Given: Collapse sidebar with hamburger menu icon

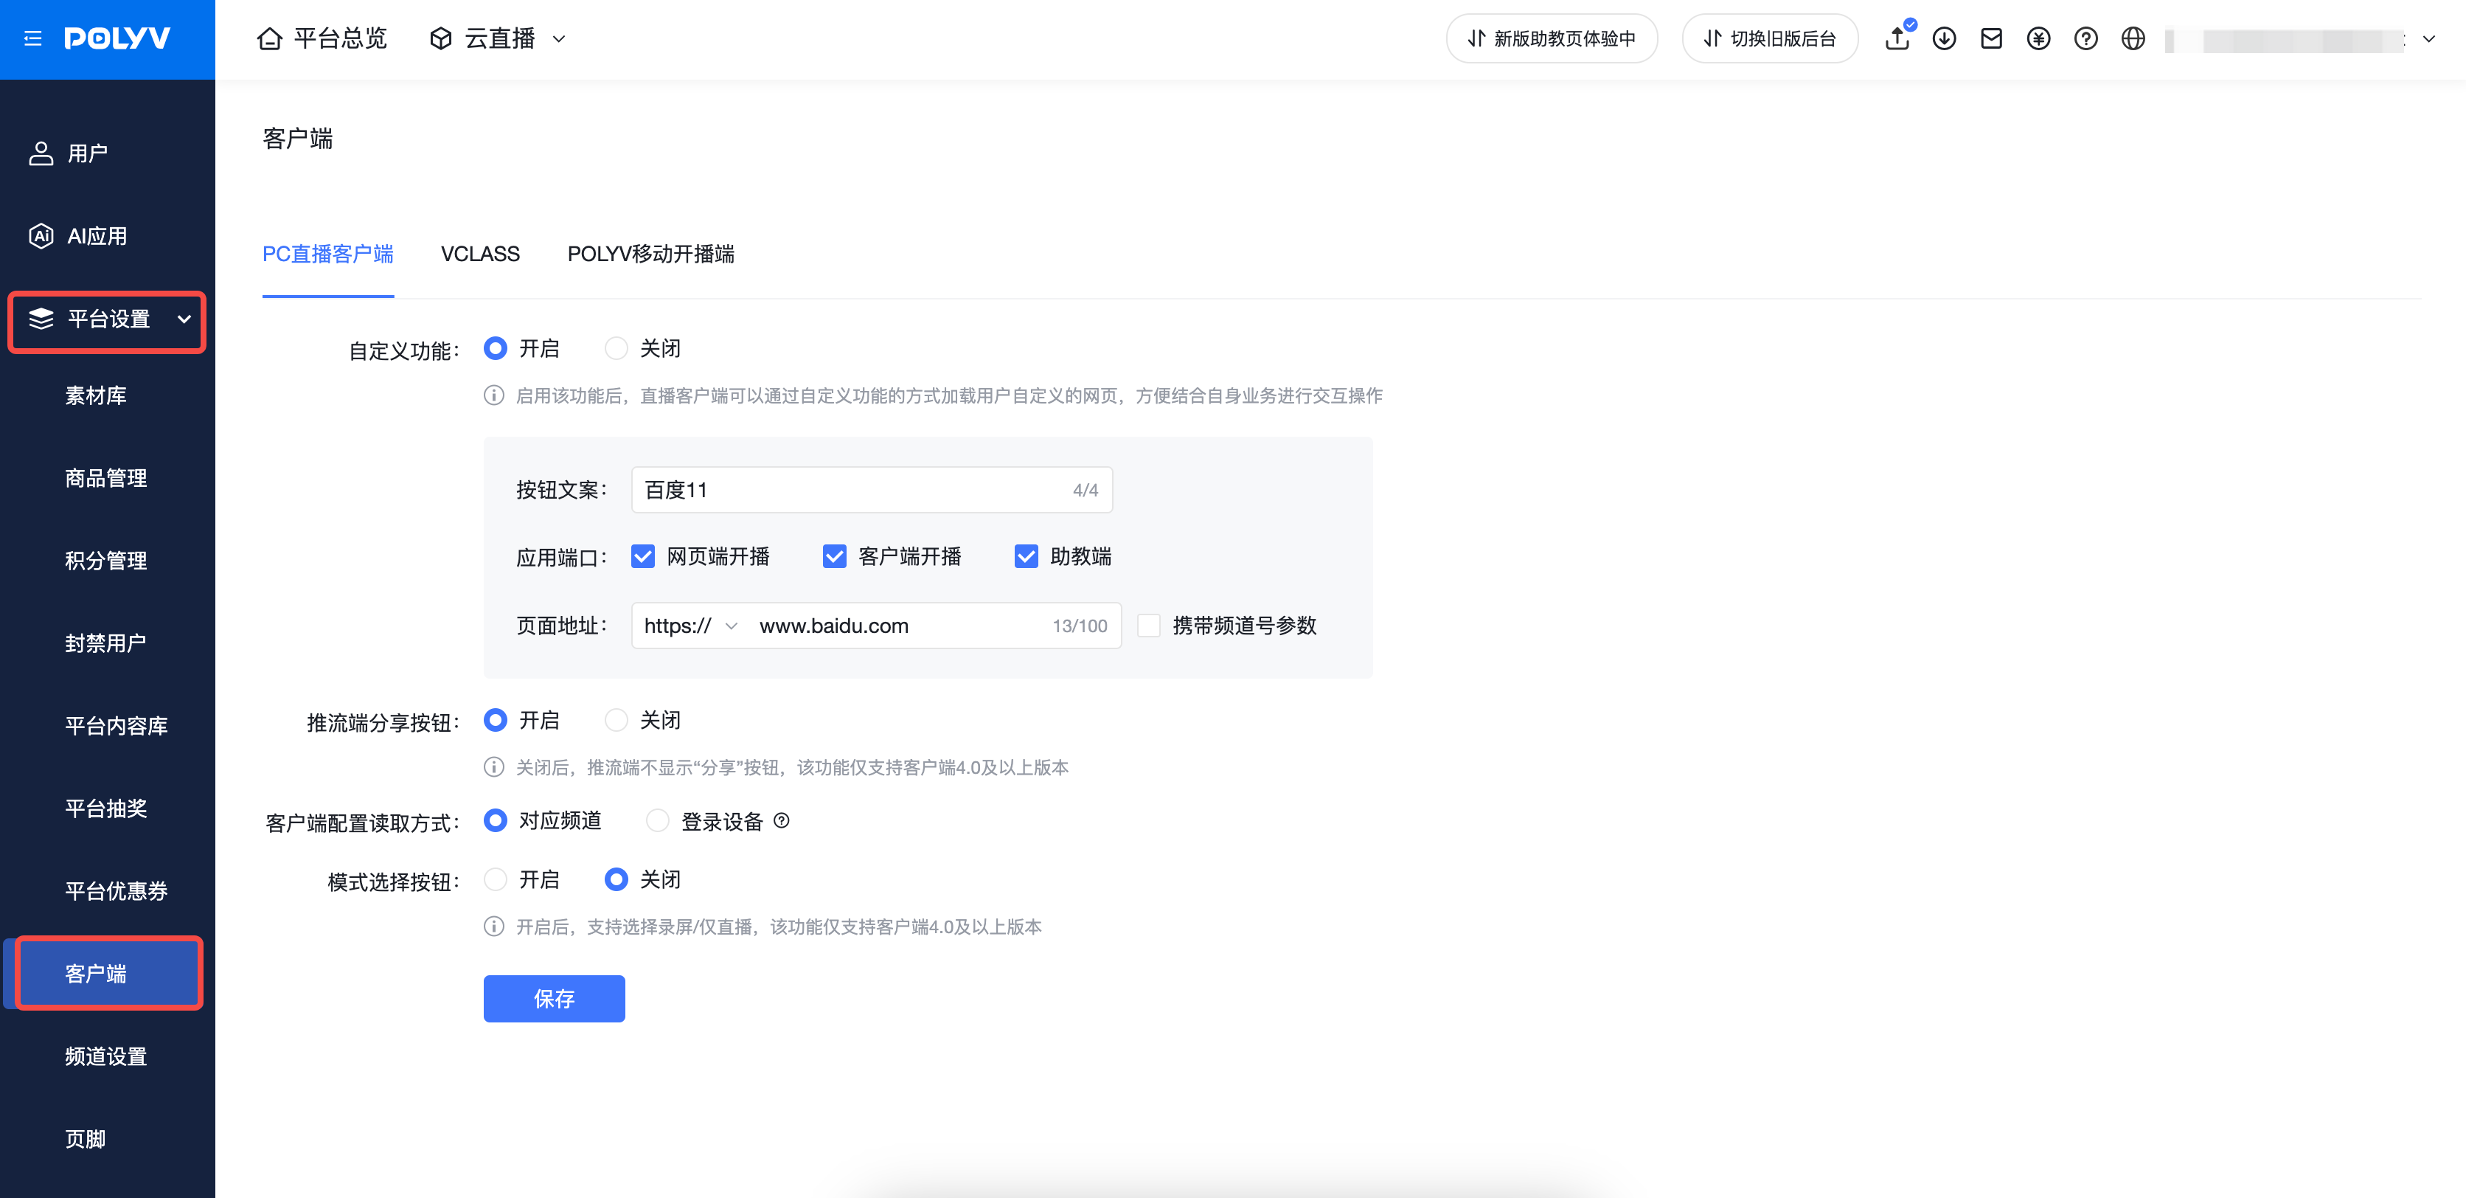Looking at the screenshot, I should coord(32,38).
